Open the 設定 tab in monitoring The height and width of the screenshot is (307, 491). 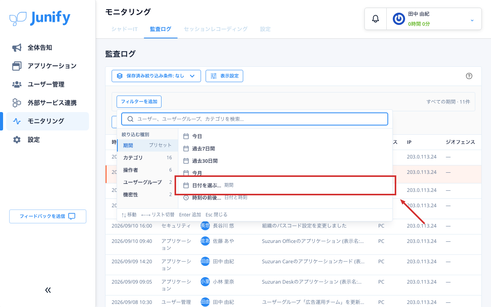[265, 29]
